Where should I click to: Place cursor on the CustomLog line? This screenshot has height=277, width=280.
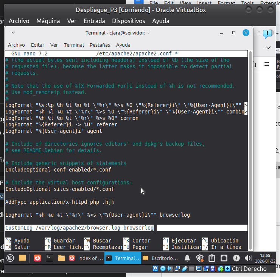click(x=79, y=228)
